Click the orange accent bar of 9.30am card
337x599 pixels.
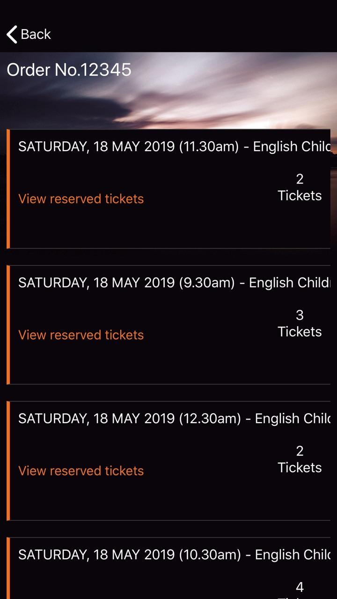click(x=8, y=325)
